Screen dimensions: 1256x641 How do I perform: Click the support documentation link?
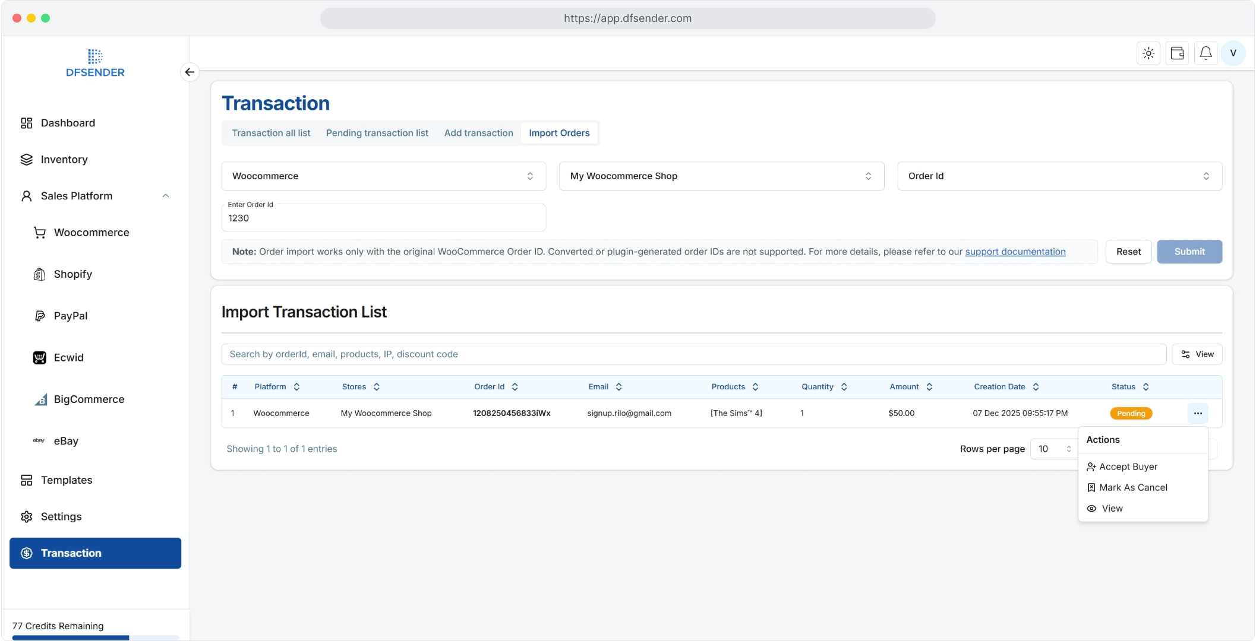click(1015, 252)
